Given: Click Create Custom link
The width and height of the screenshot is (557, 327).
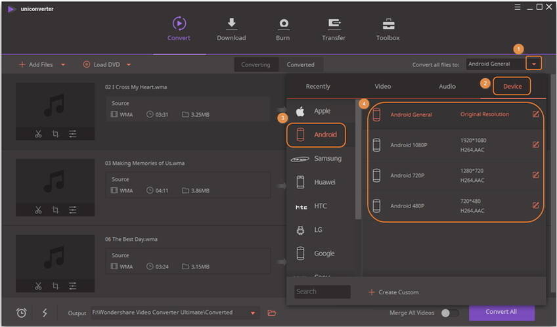Looking at the screenshot, I should point(393,292).
